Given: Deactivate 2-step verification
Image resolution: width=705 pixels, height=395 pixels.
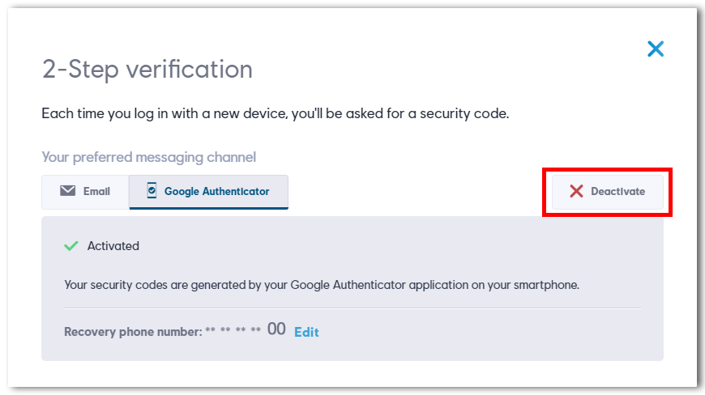Looking at the screenshot, I should click(x=608, y=192).
